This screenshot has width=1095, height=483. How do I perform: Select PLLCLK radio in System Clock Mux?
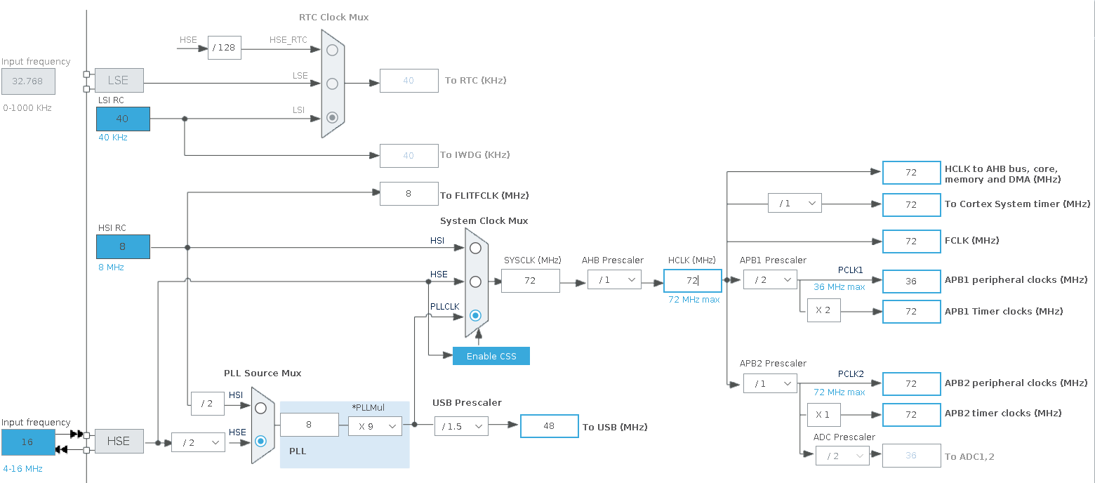(475, 315)
